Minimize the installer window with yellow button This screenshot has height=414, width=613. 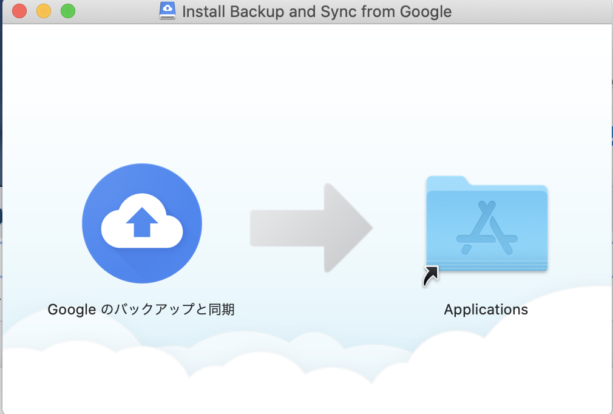(44, 11)
